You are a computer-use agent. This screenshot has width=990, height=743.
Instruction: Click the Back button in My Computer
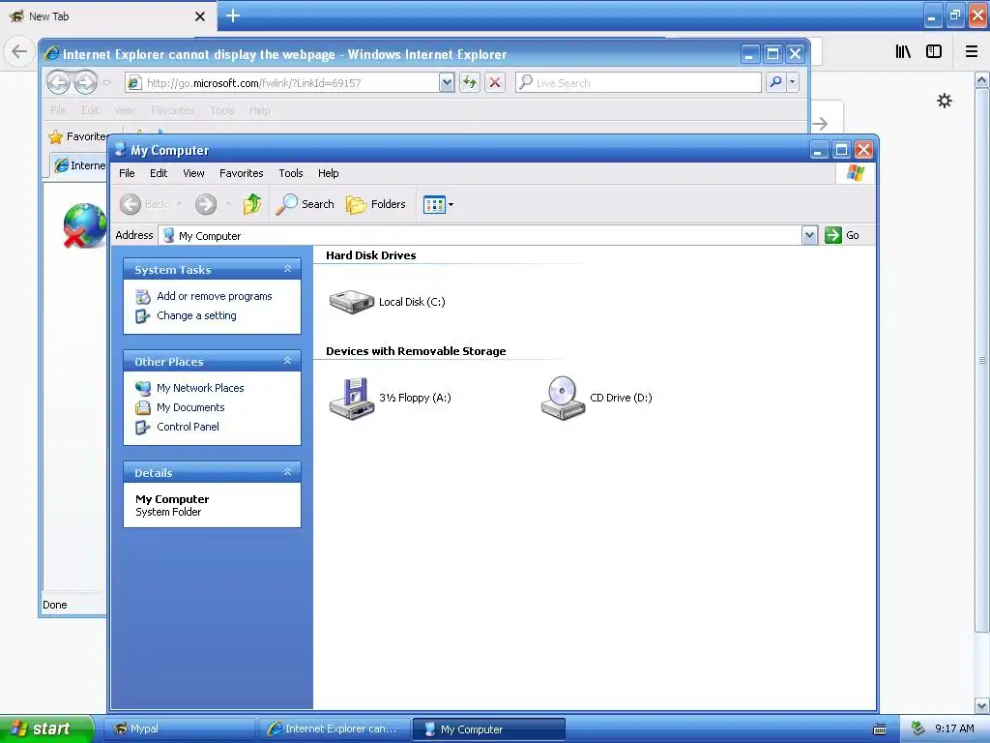click(144, 204)
